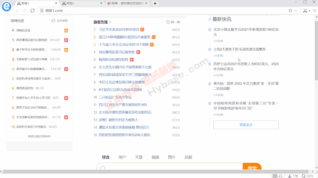Click the 百度热搜 heading
Viewport: 318px width, 178px height.
click(x=100, y=22)
